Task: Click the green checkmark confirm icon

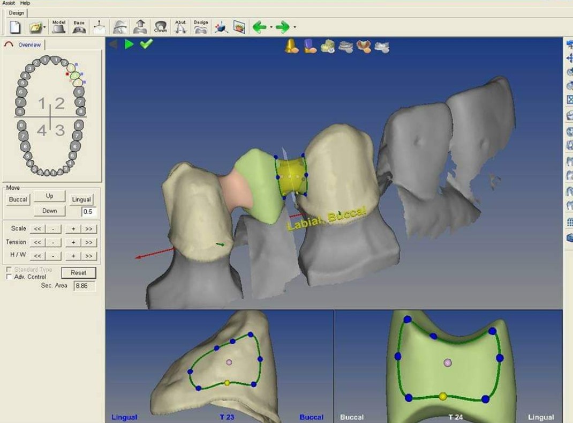Action: coord(146,44)
